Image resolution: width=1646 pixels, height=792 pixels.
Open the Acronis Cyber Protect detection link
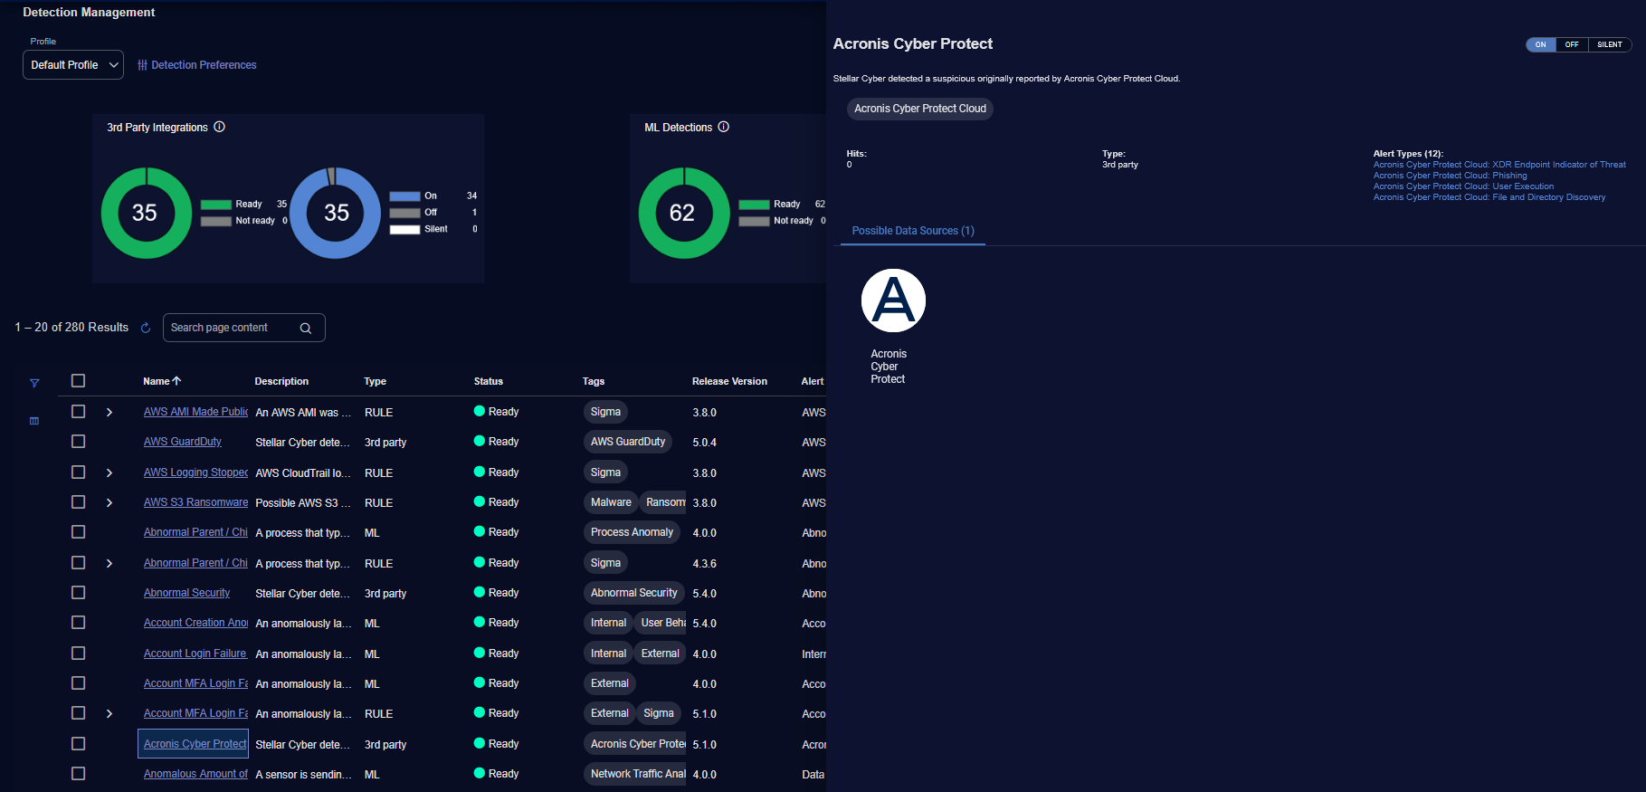tap(195, 744)
